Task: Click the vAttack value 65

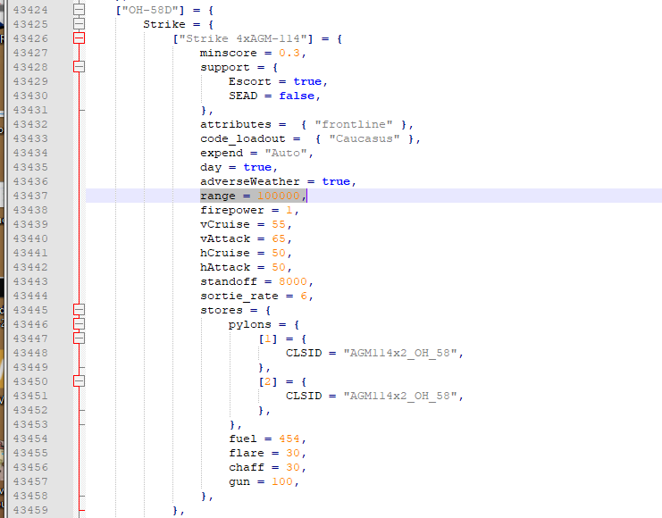Action: (x=279, y=239)
